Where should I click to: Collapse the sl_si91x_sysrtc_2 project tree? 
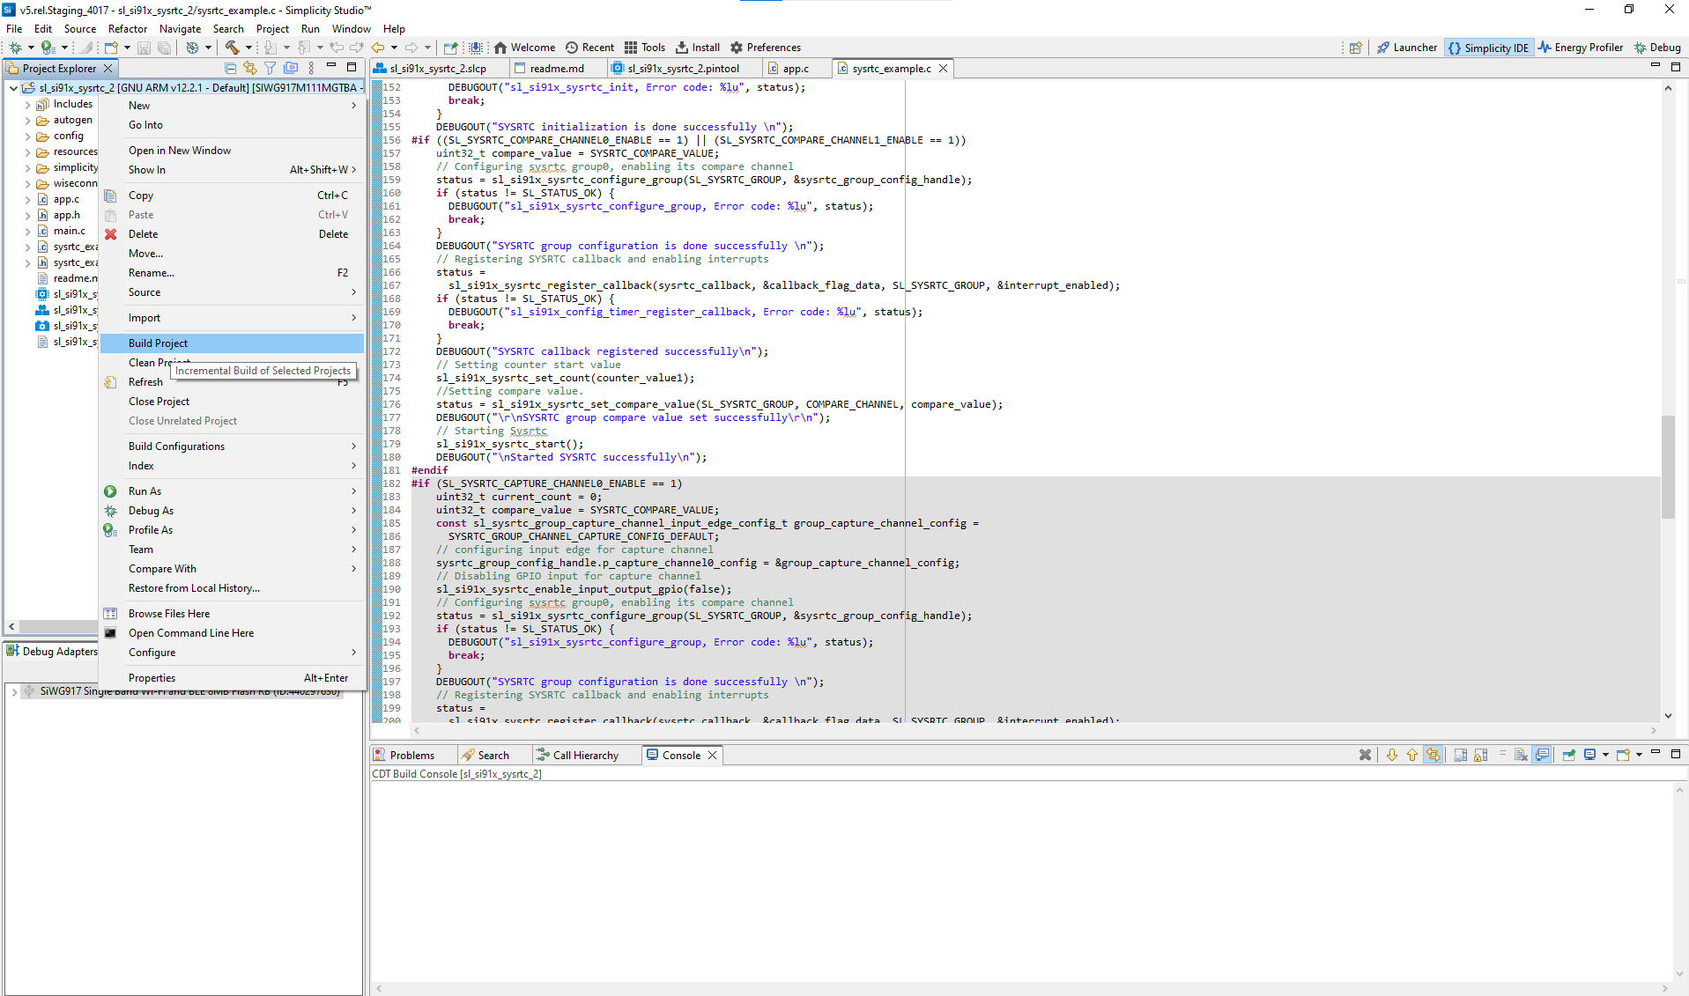[x=13, y=87]
